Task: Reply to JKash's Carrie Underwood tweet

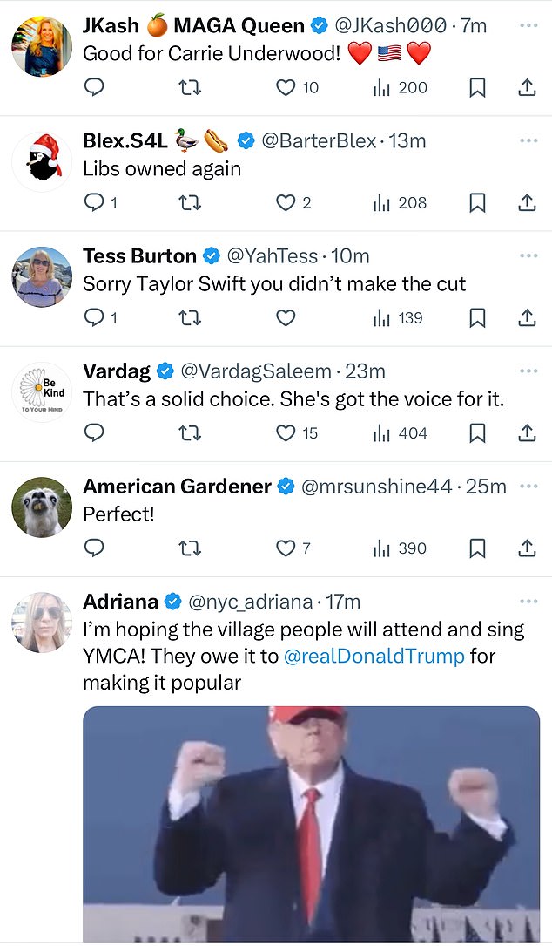Action: point(93,87)
